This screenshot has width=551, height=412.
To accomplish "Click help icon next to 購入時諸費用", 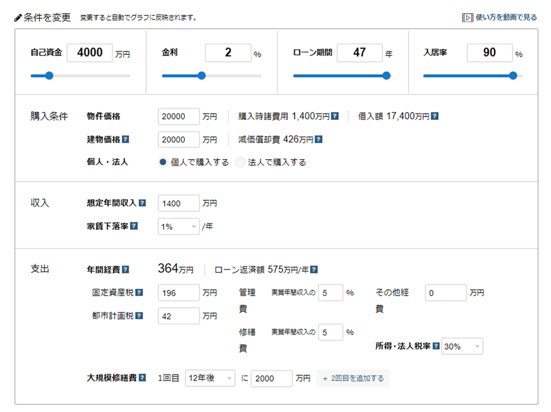I will pyautogui.click(x=335, y=117).
